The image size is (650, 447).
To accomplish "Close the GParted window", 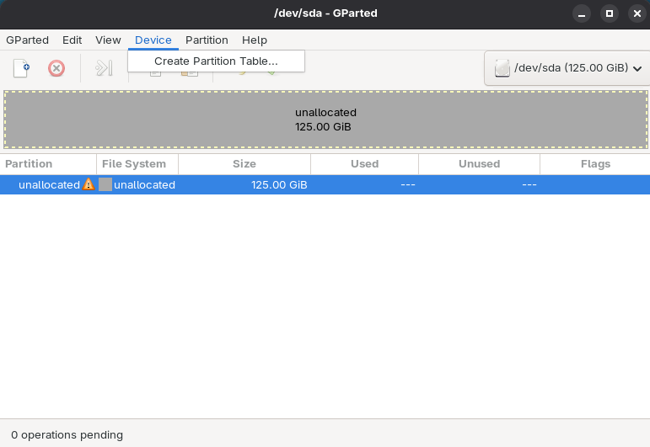I will point(636,13).
